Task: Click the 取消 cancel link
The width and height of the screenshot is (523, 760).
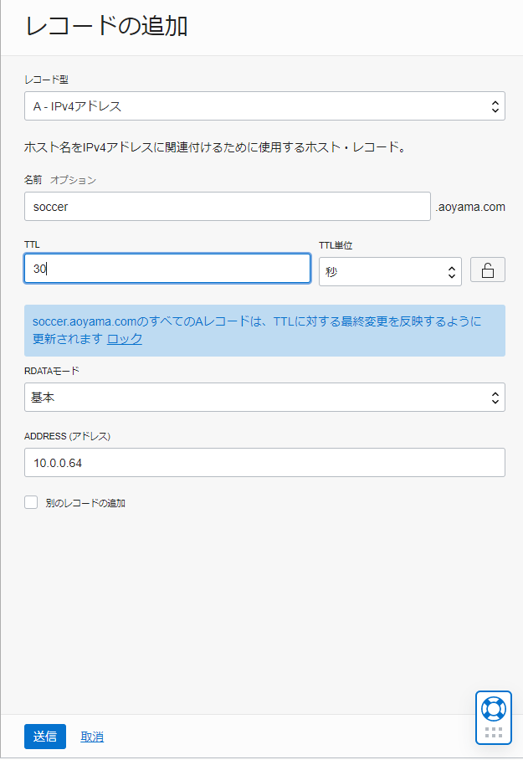Action: point(92,737)
